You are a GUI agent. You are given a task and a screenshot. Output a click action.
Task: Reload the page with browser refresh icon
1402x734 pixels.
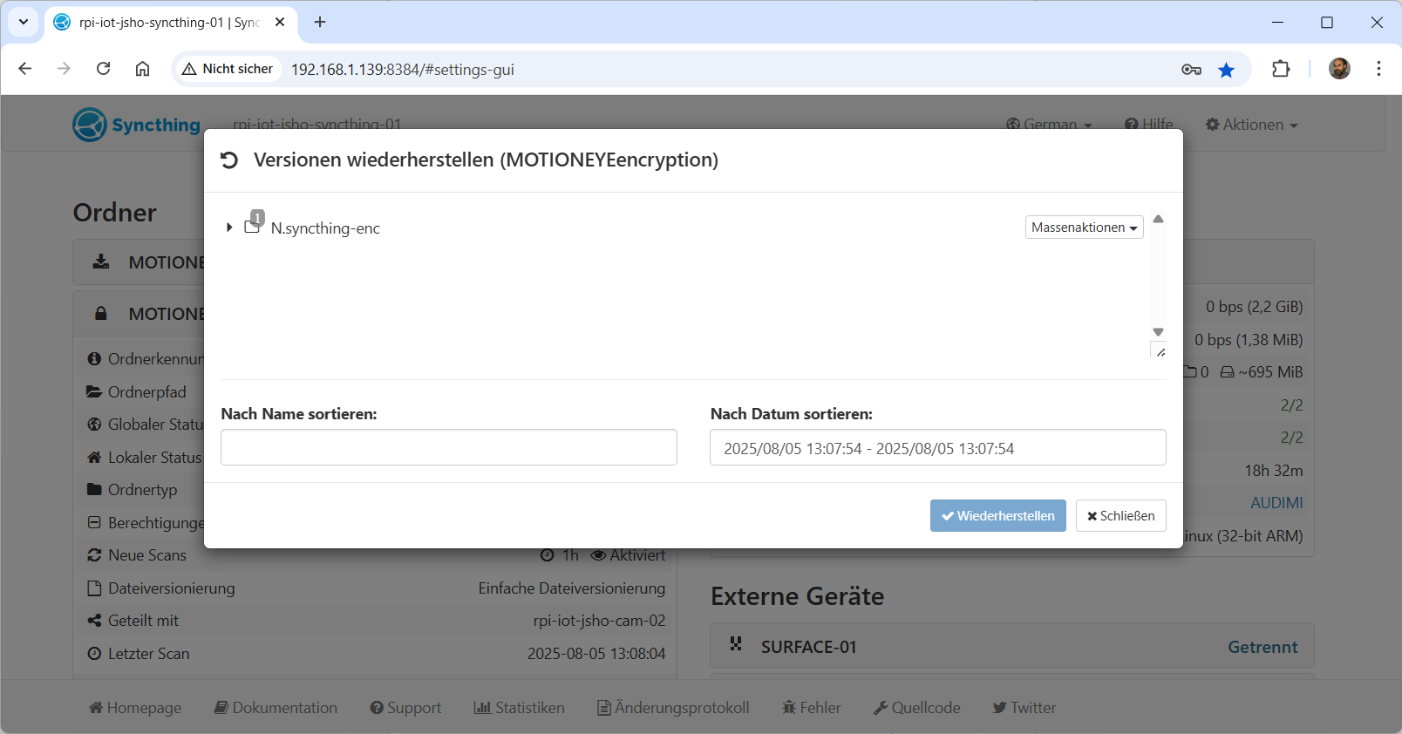click(x=103, y=69)
